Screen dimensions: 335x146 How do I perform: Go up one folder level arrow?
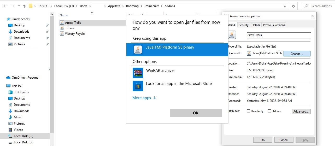click(x=24, y=6)
